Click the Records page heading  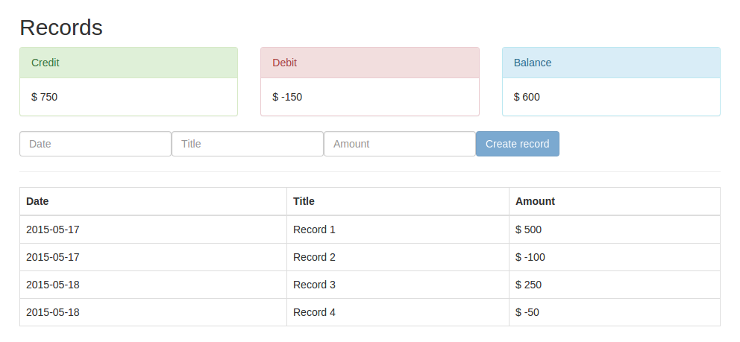point(61,28)
